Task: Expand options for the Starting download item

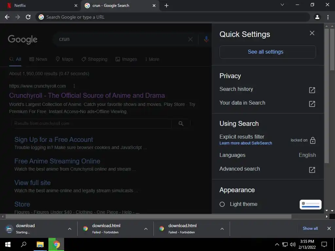Action: coord(70,229)
